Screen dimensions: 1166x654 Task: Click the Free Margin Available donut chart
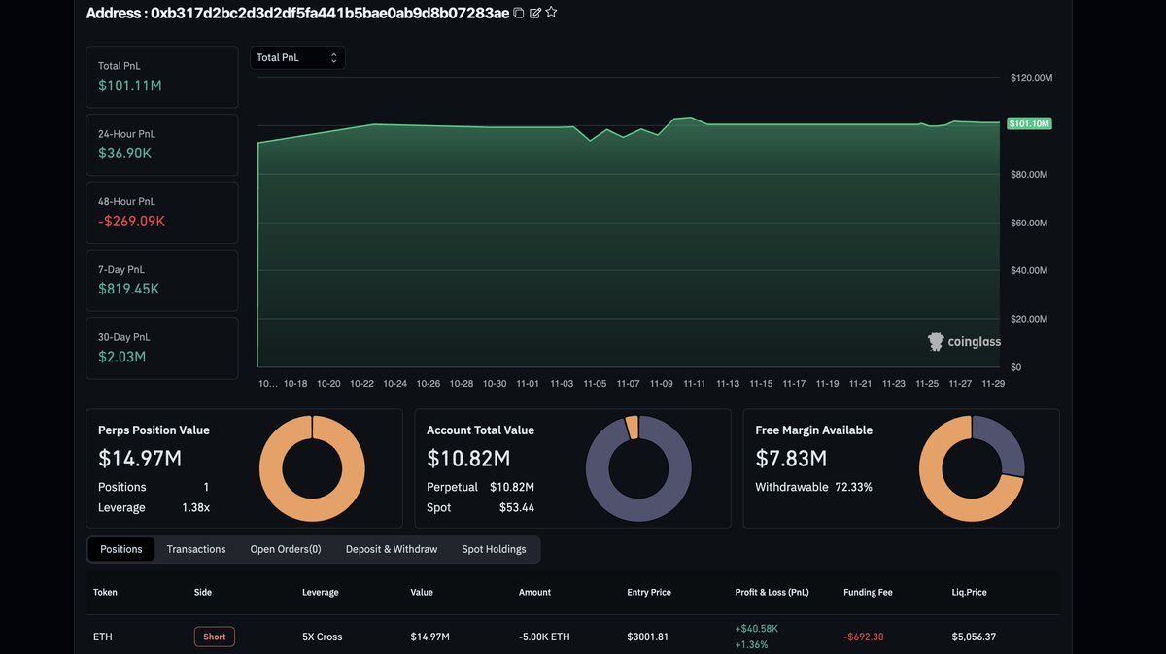971,468
